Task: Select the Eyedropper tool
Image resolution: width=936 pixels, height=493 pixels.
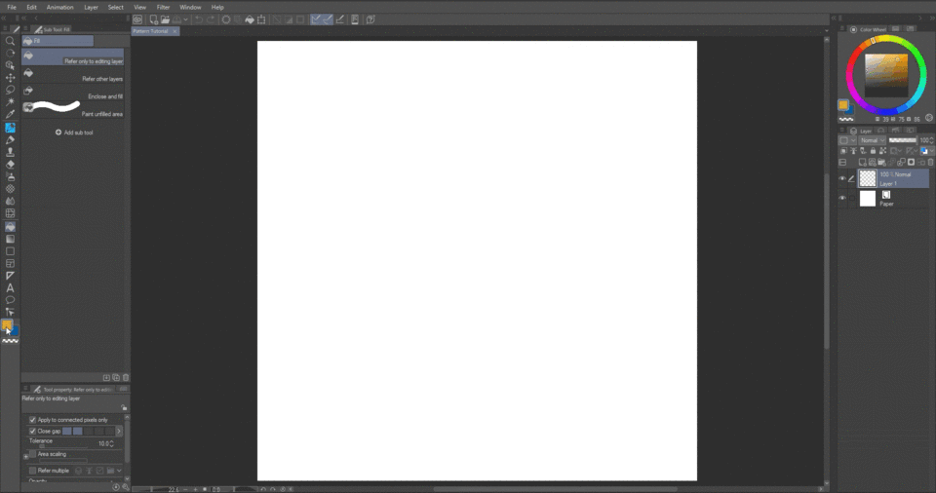Action: point(10,114)
